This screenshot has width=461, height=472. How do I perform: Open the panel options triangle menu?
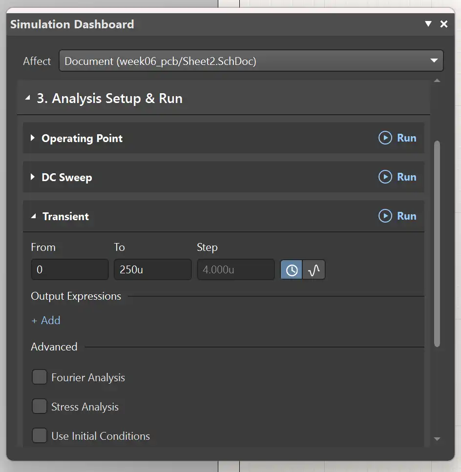428,24
